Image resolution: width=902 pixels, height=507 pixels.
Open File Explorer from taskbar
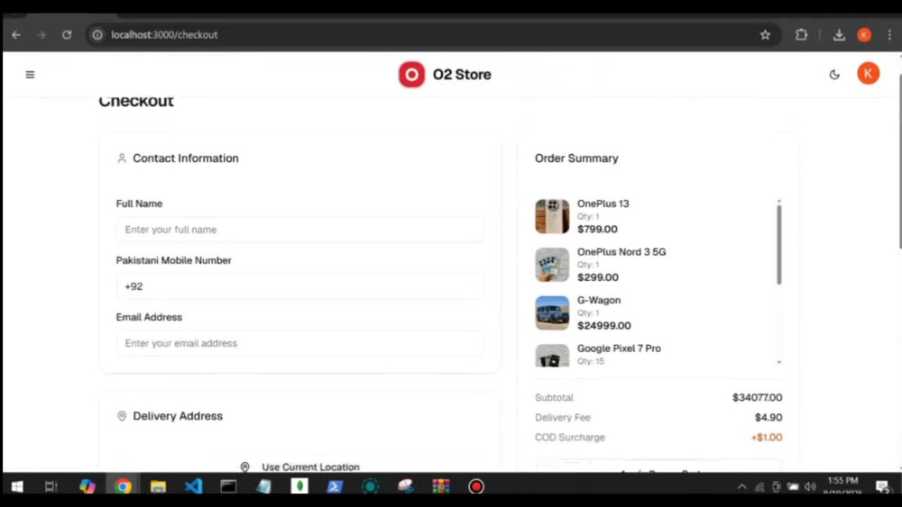[x=158, y=486]
